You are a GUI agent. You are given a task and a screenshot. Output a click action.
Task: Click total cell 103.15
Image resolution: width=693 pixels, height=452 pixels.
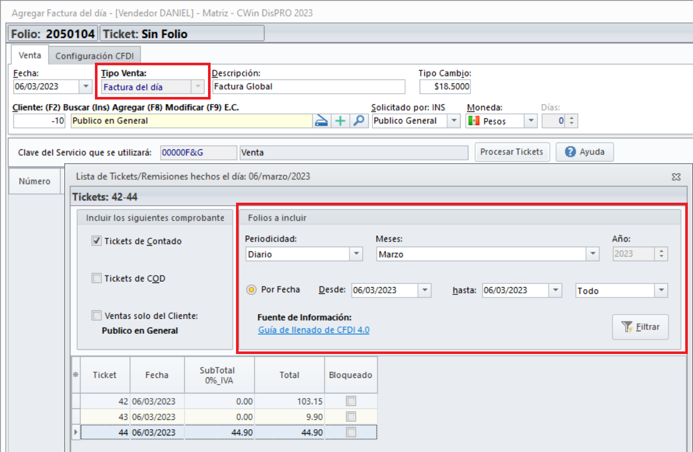[x=289, y=401]
